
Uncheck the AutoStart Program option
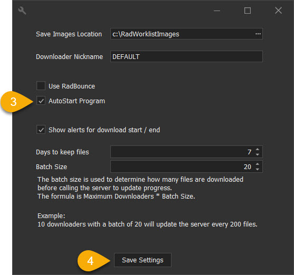click(x=41, y=101)
